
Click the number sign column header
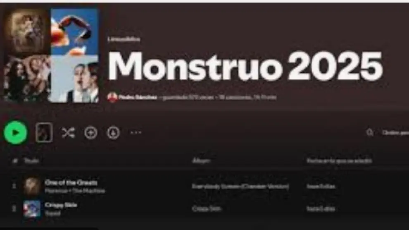[x=15, y=161]
